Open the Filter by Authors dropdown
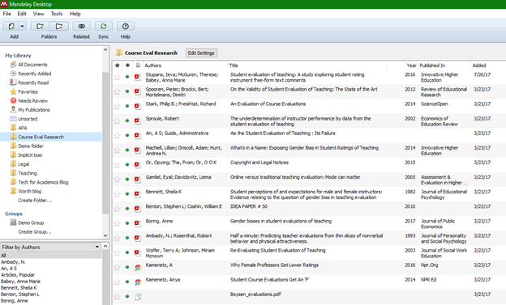 point(50,247)
